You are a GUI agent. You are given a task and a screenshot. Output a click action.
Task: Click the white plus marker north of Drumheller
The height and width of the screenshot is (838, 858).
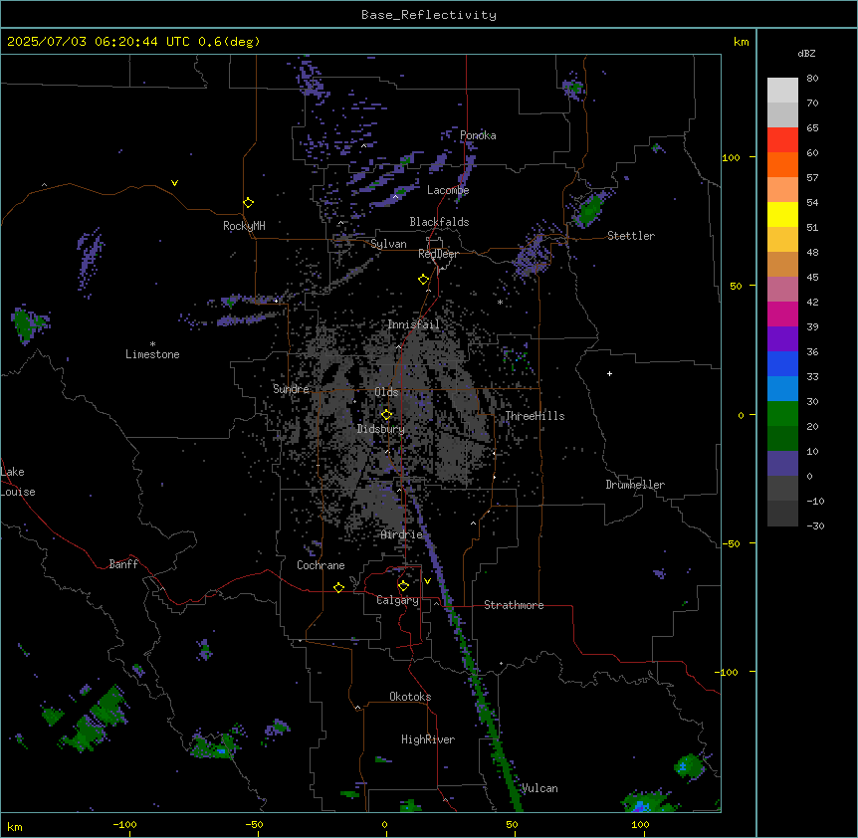pos(609,373)
